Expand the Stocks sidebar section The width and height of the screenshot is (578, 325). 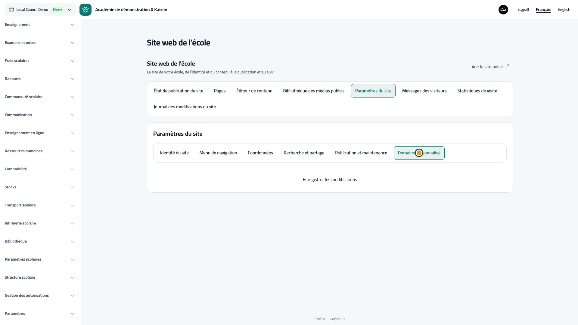coord(39,187)
